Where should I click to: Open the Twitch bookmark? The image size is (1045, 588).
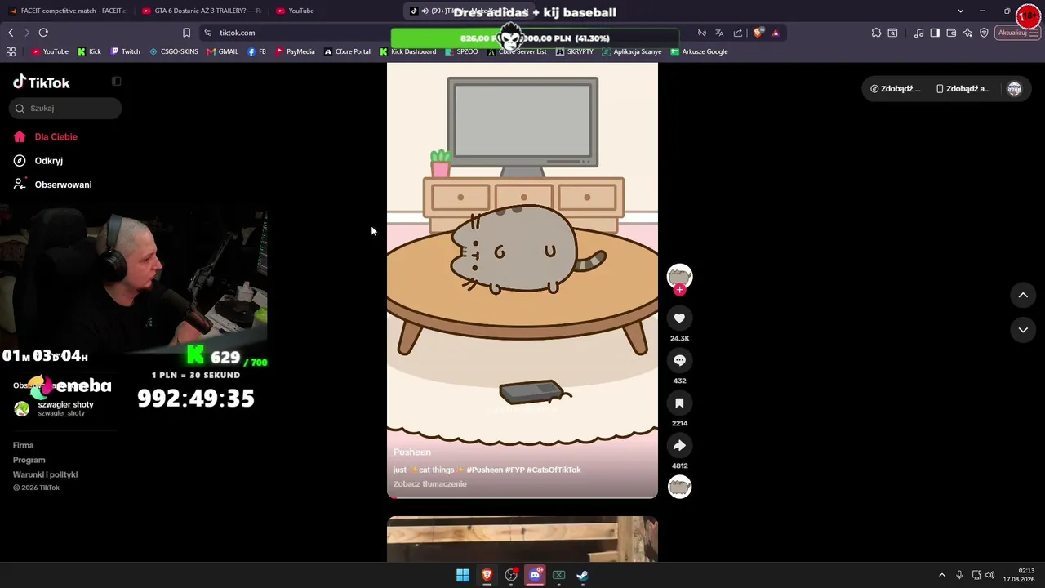click(125, 51)
